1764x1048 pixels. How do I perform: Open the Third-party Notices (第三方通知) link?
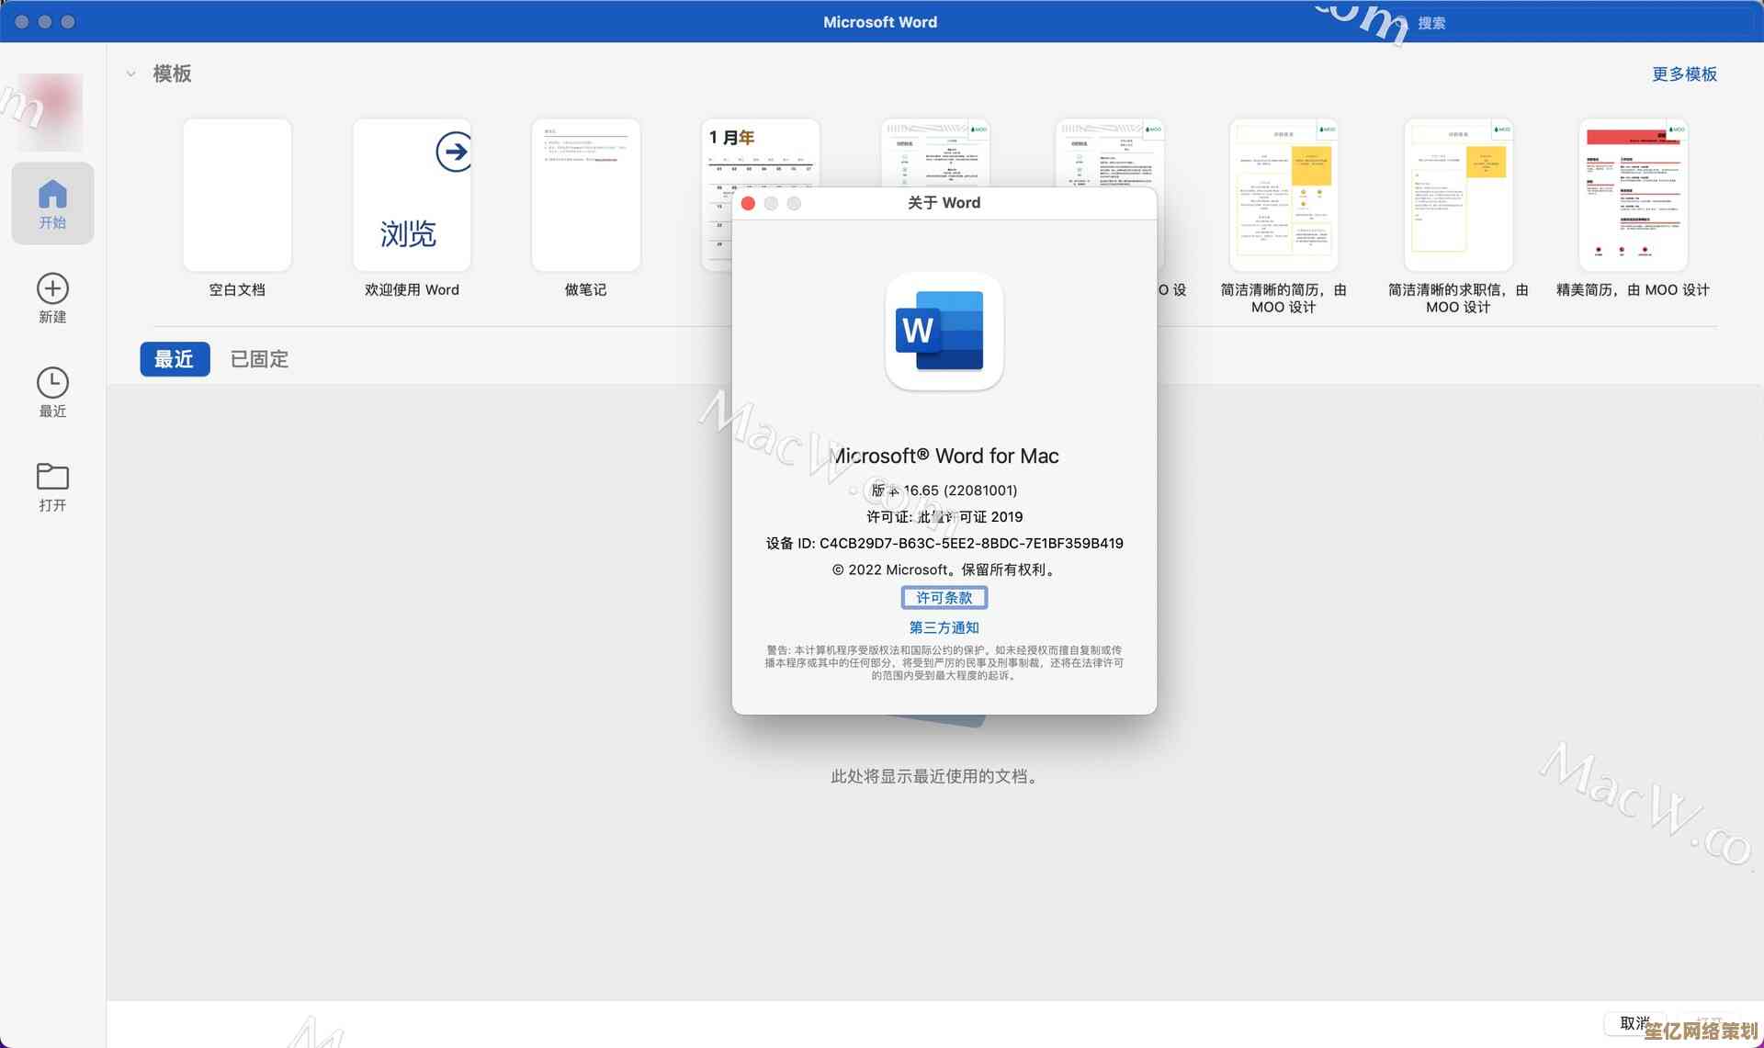(944, 627)
